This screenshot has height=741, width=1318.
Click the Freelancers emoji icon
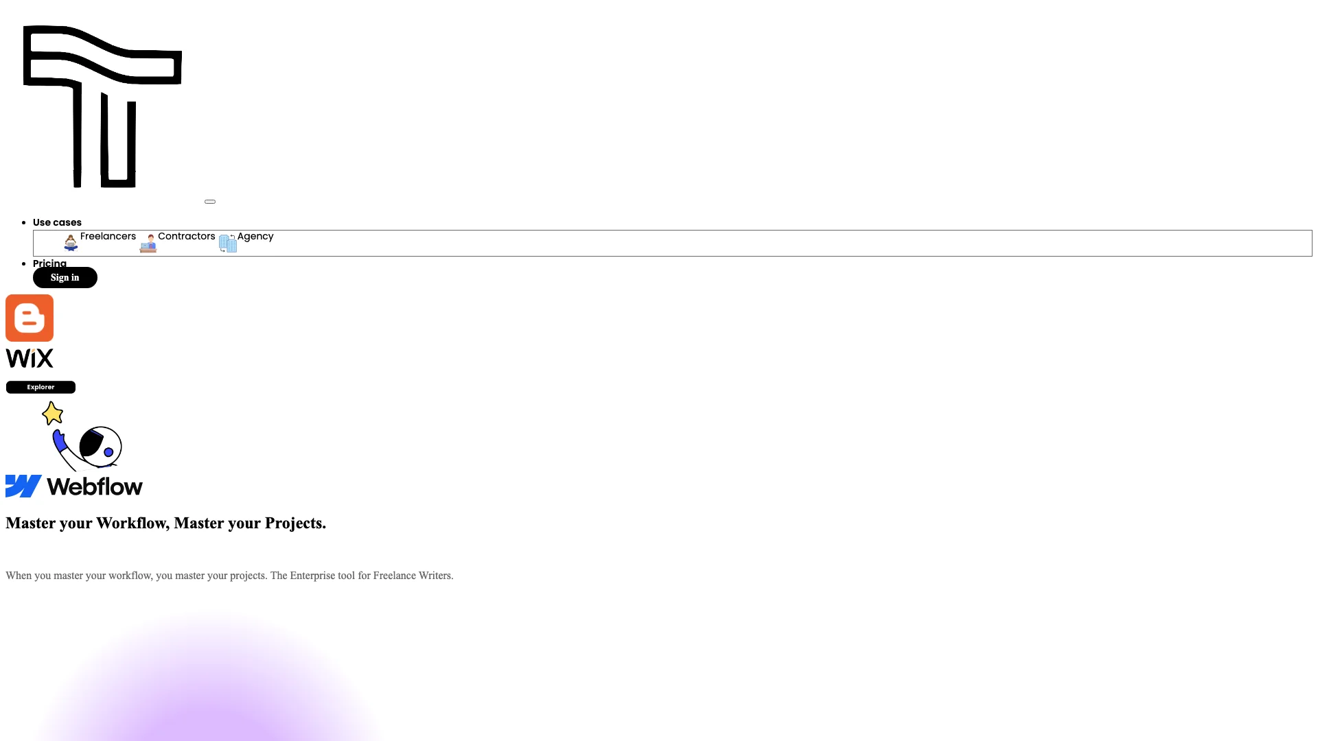click(x=71, y=242)
